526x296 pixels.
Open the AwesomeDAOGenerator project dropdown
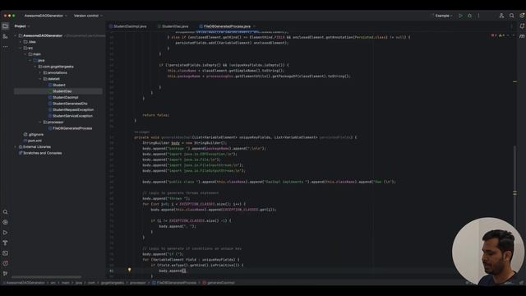[46, 16]
